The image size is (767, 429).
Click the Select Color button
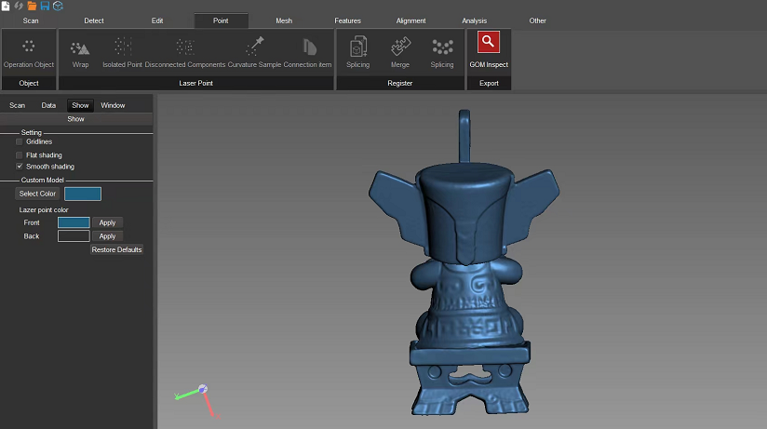click(x=37, y=194)
